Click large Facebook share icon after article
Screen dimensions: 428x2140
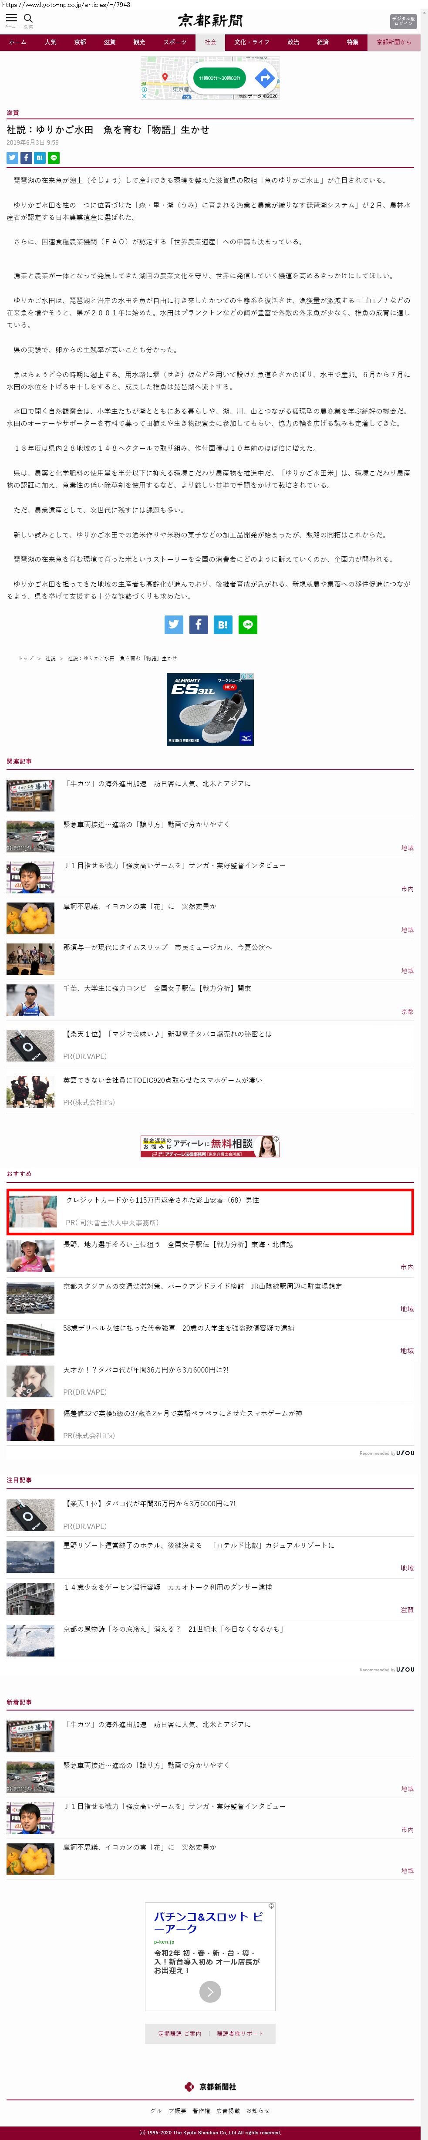pos(199,625)
